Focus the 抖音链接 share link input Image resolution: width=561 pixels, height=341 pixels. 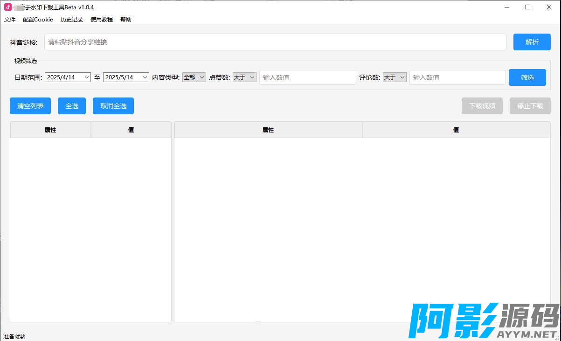[275, 42]
